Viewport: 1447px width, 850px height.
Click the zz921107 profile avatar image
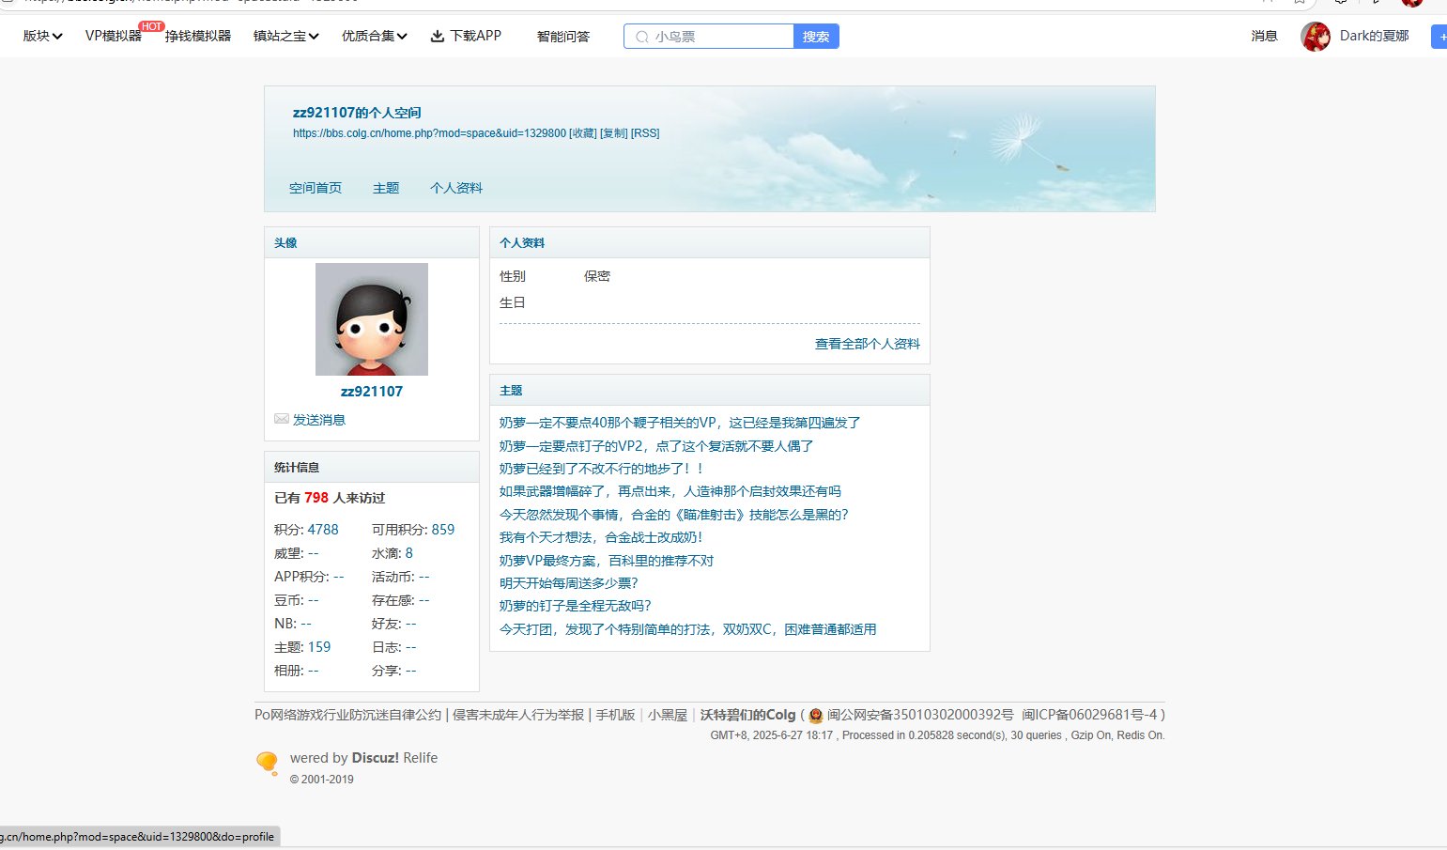click(371, 319)
